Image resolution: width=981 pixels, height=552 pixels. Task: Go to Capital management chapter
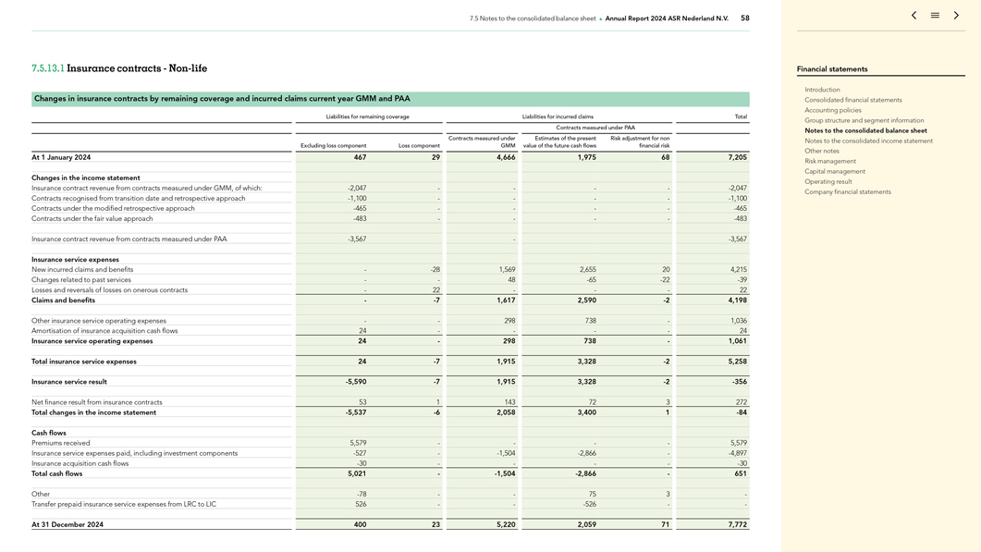coord(835,171)
